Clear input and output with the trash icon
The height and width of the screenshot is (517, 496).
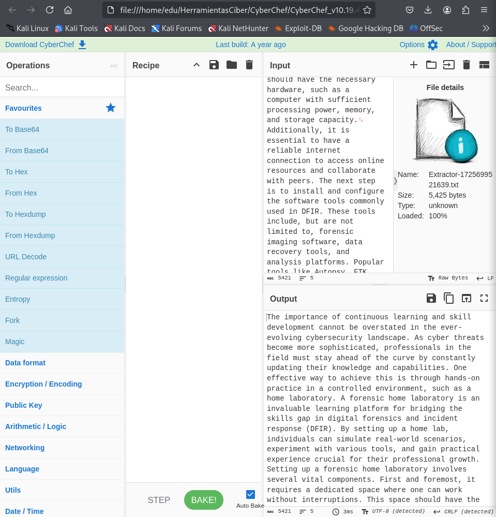pyautogui.click(x=467, y=65)
